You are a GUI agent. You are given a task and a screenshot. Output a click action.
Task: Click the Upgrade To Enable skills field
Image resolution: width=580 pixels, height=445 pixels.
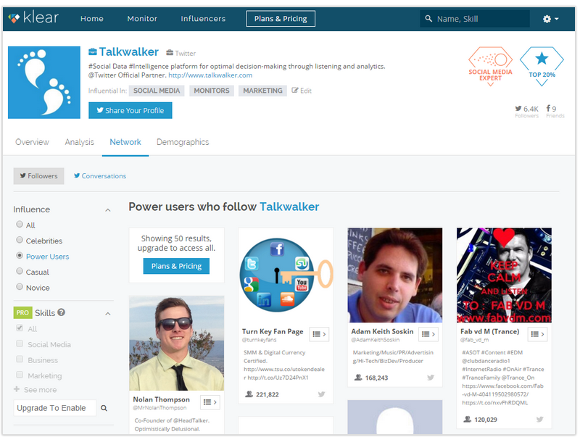pos(55,408)
